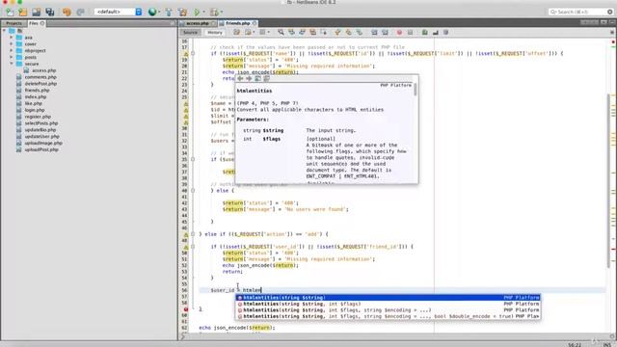Expand the cover folder

[x=11, y=44]
